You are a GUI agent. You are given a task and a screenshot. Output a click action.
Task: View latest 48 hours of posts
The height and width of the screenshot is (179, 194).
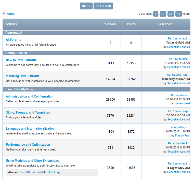[x=178, y=14]
